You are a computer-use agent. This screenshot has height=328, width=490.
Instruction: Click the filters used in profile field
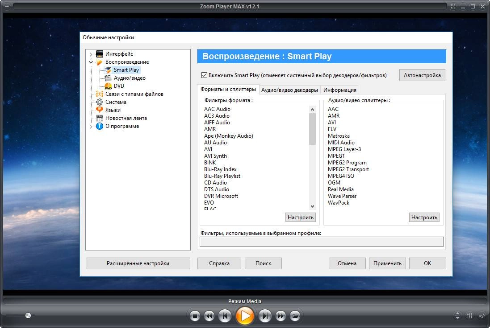[321, 242]
